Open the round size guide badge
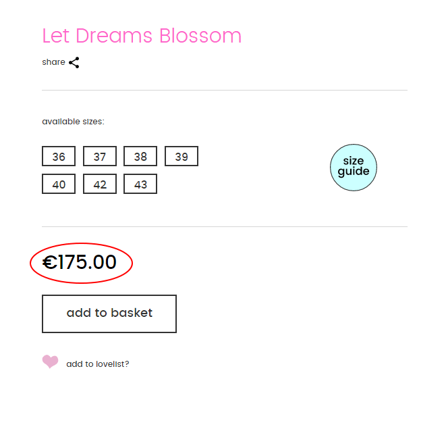This screenshot has height=448, width=446. tap(353, 167)
